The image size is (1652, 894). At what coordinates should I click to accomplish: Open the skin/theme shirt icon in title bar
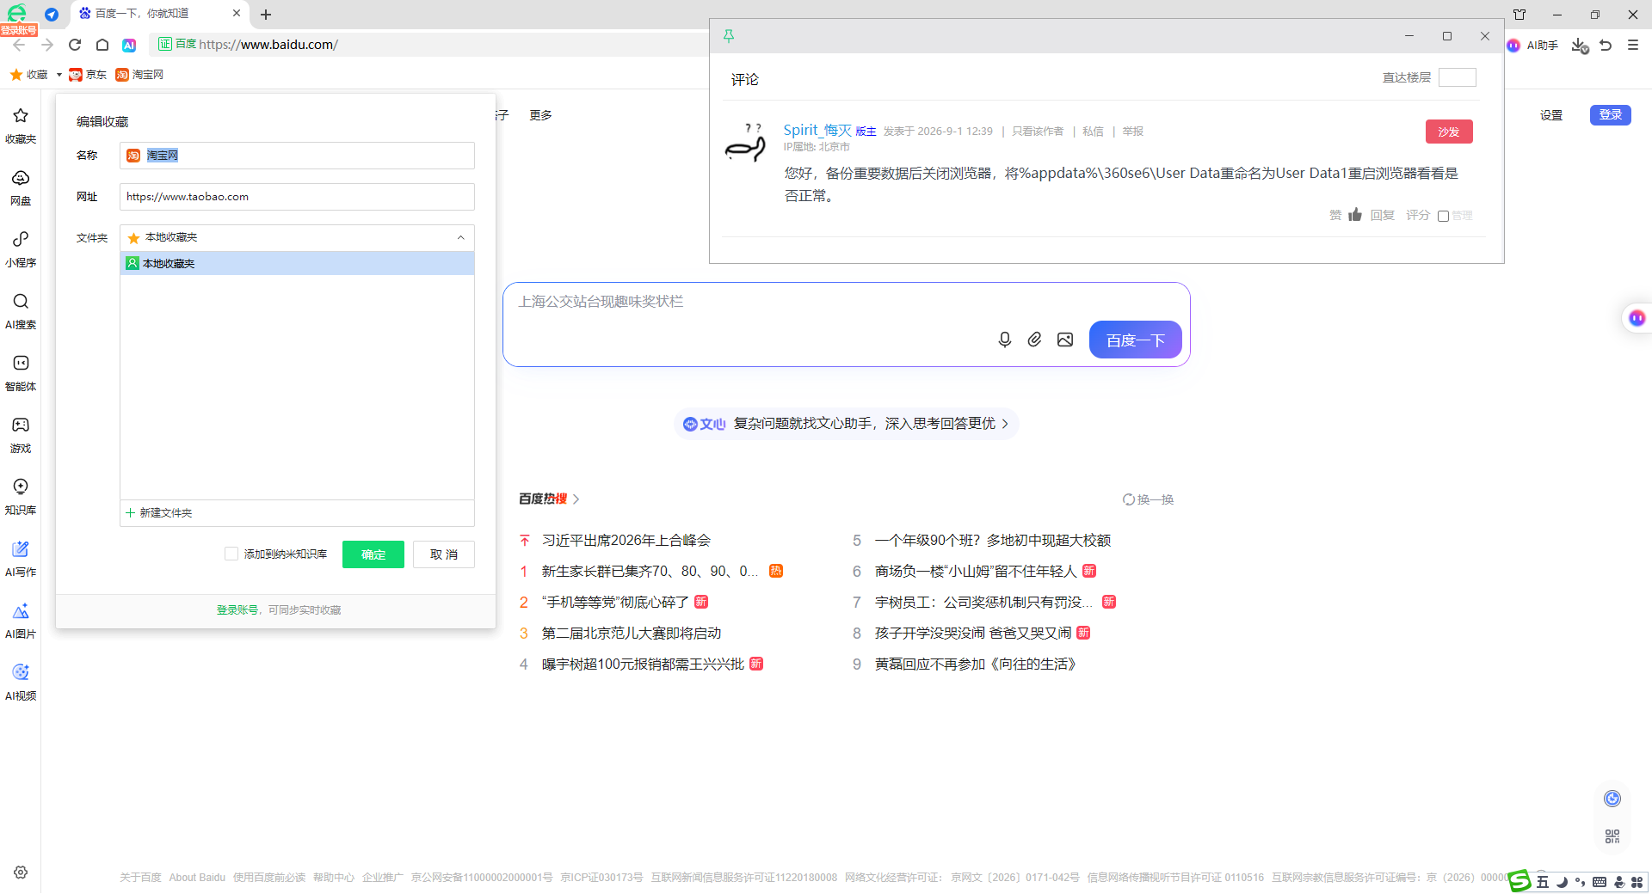pos(1519,15)
